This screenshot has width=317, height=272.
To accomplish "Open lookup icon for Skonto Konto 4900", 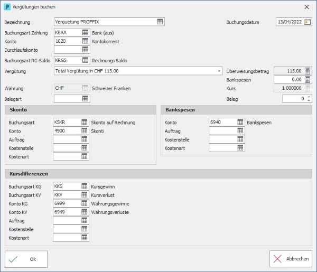I will point(85,130).
